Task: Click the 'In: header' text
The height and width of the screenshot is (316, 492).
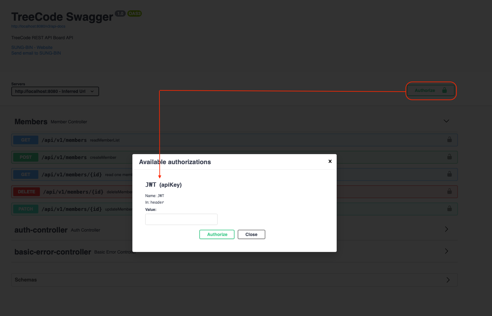Action: click(x=155, y=202)
